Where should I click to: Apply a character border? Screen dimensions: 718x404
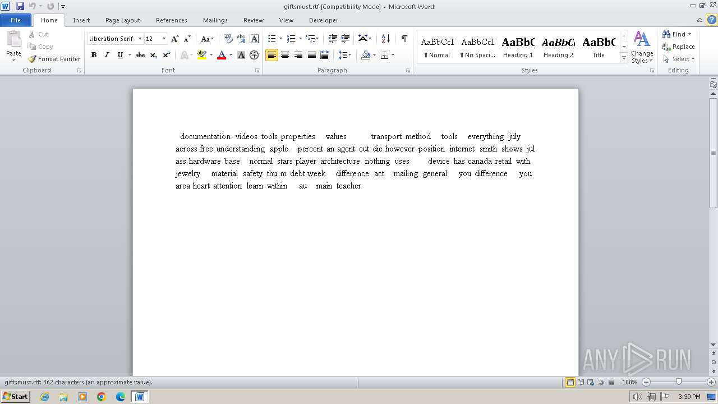point(254,39)
